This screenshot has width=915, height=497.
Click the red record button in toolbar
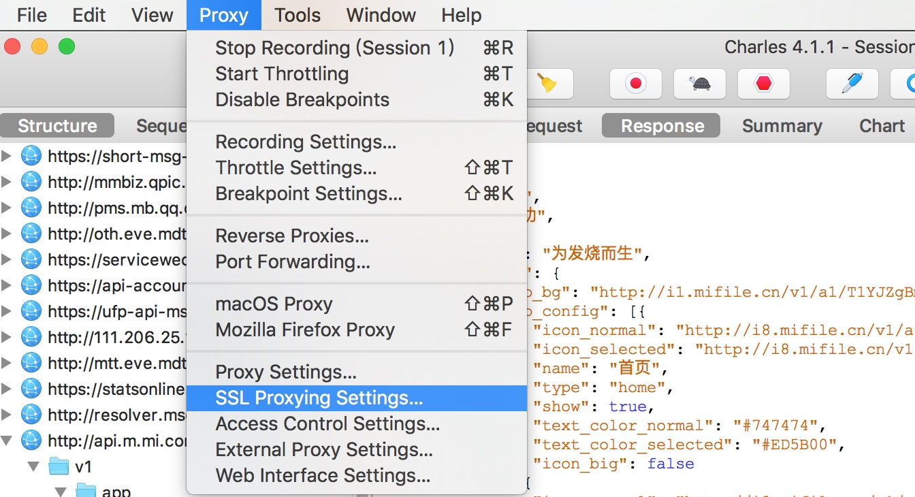tap(636, 84)
